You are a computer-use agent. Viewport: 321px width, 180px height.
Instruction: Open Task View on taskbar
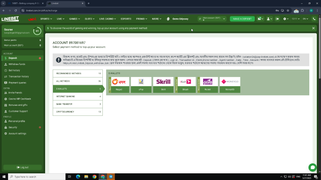pyautogui.click(x=69, y=177)
